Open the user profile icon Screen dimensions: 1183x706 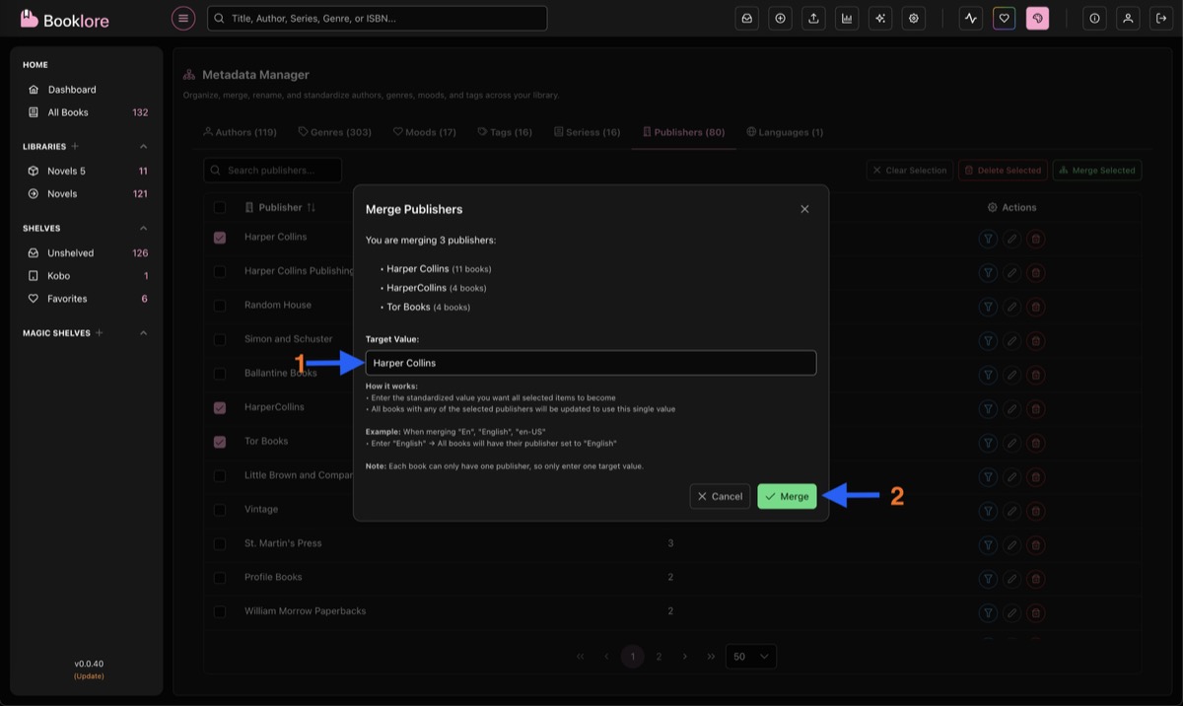coord(1128,18)
